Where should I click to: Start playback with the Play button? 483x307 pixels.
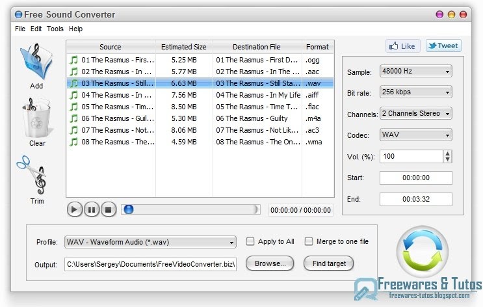point(74,209)
